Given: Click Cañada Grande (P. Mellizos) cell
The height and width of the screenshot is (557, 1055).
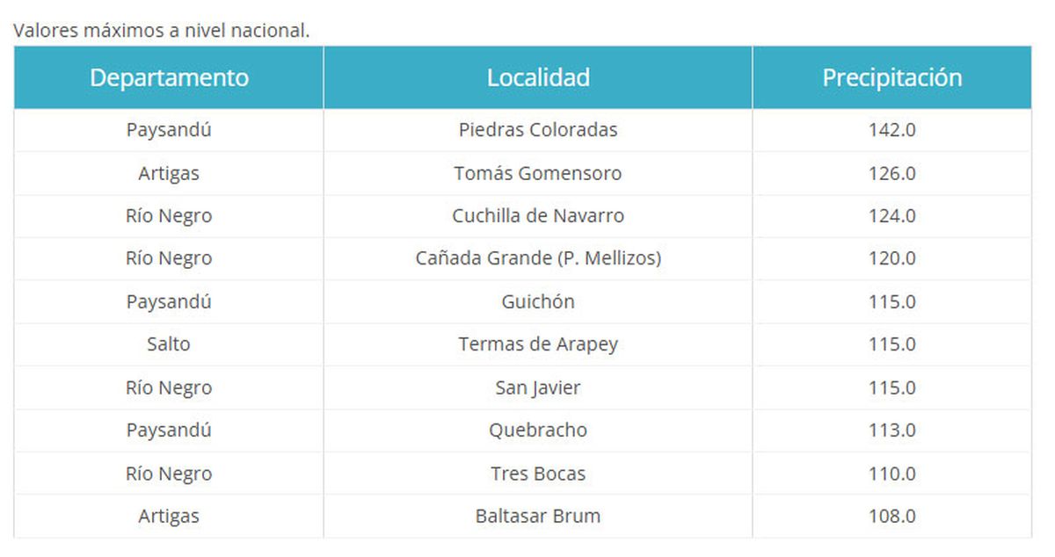Looking at the screenshot, I should [538, 259].
